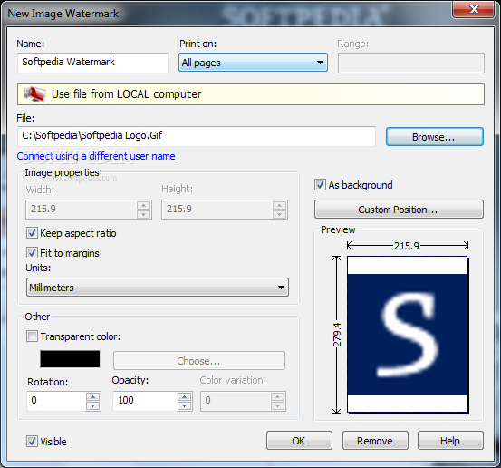This screenshot has width=501, height=468.
Task: Open the Units Millimeters dropdown
Action: coord(158,288)
